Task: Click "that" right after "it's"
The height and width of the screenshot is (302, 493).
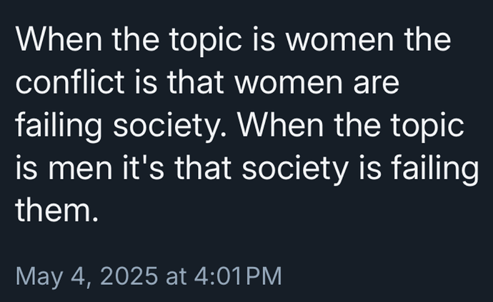Action: point(203,167)
